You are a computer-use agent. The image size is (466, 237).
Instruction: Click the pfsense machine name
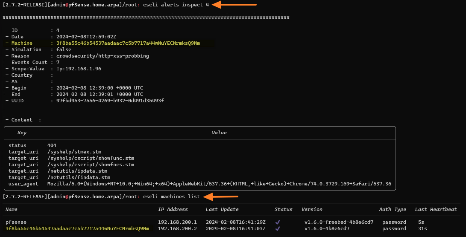point(16,222)
